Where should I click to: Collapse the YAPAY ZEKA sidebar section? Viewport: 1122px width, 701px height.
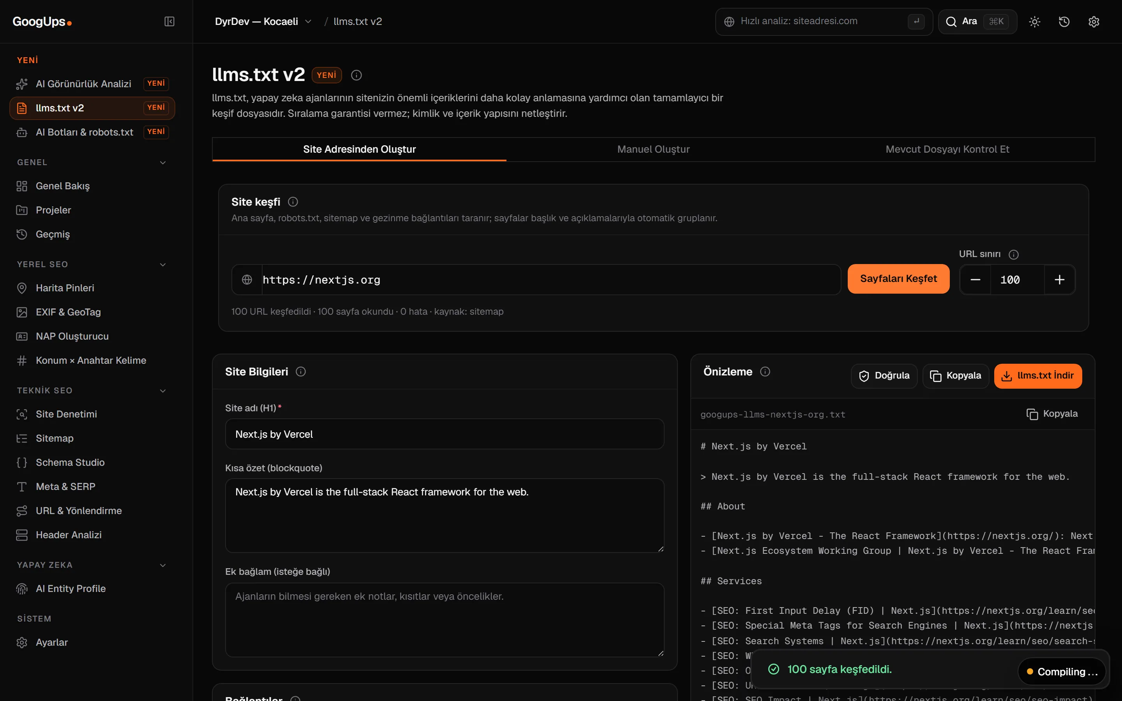163,565
